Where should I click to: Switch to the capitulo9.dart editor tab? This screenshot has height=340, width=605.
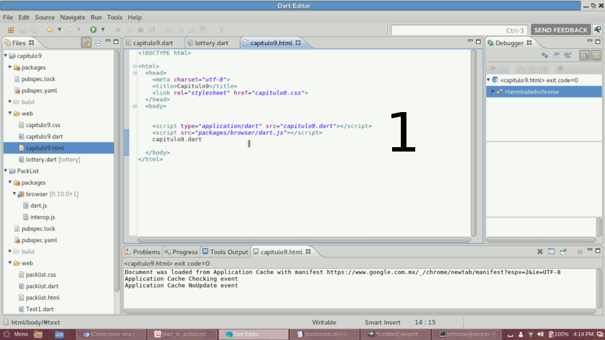tap(152, 43)
